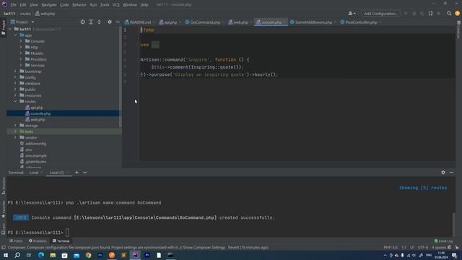Expand the Models folder

pyautogui.click(x=21, y=53)
